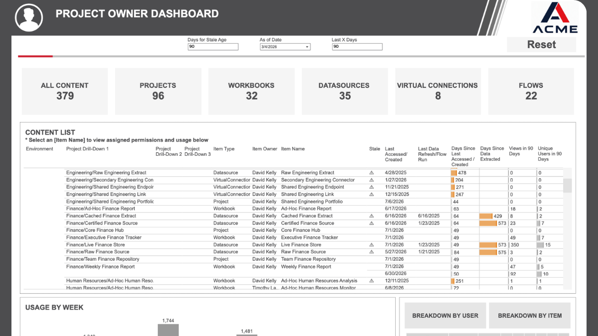Click the Item Owner column header

coord(265,149)
